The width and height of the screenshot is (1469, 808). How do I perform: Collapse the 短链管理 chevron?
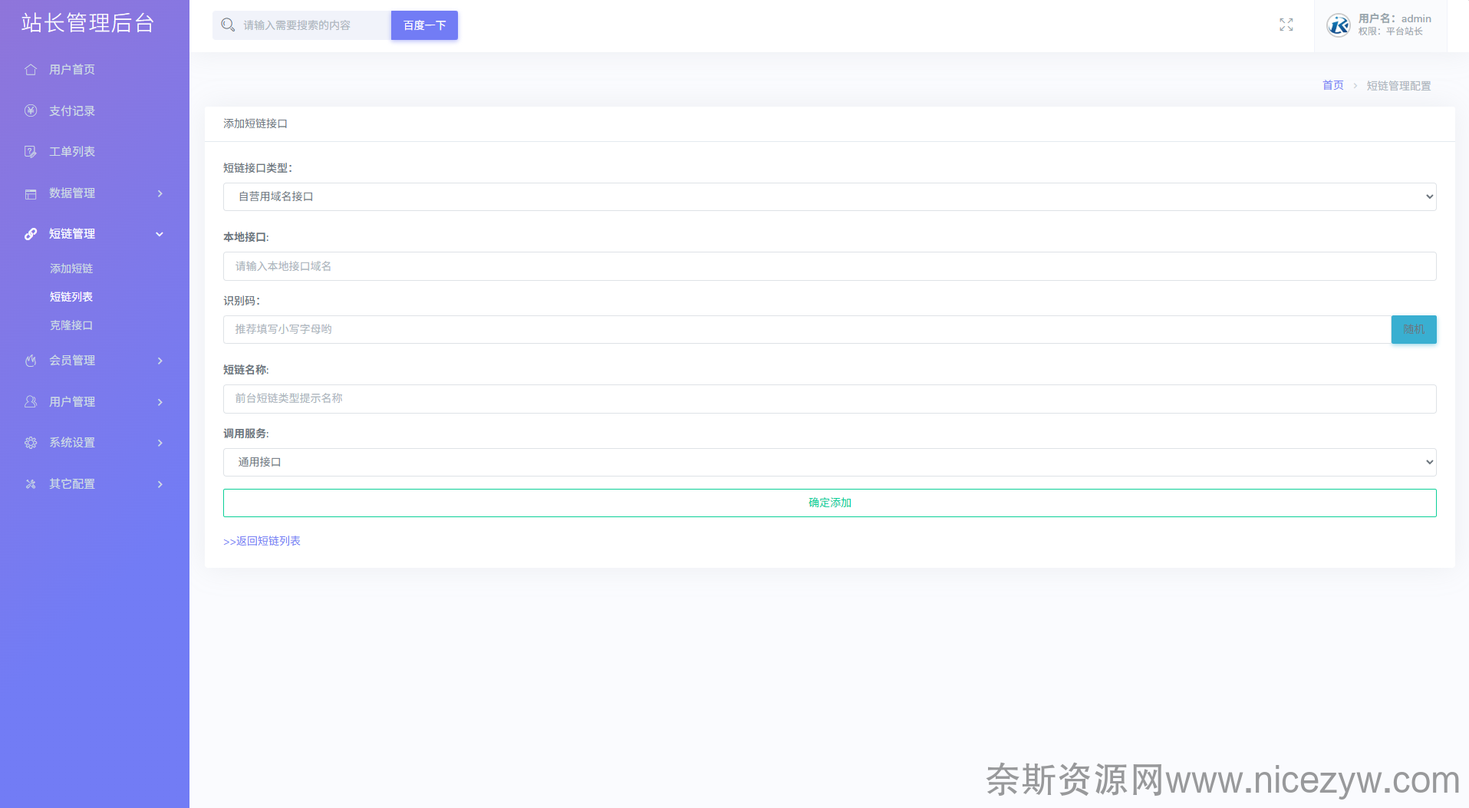pyautogui.click(x=160, y=234)
